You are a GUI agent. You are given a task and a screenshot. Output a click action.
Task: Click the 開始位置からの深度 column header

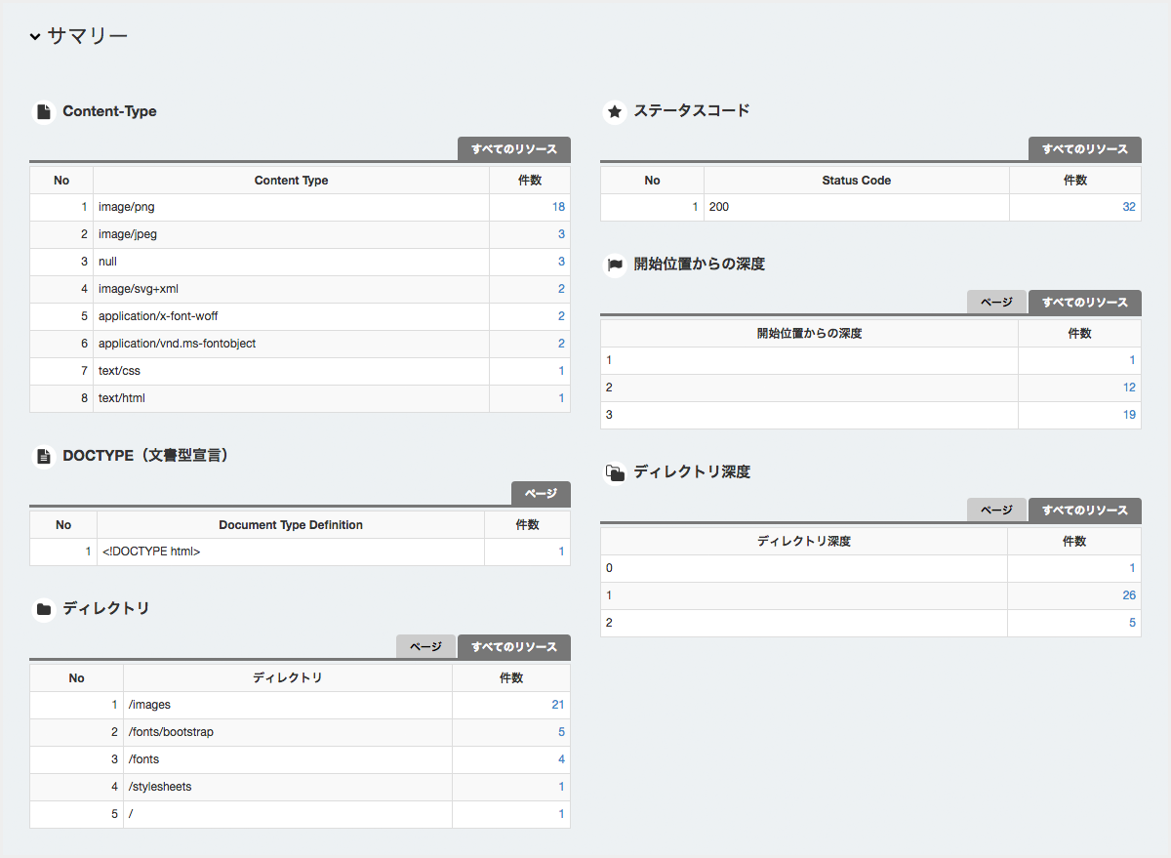810,334
